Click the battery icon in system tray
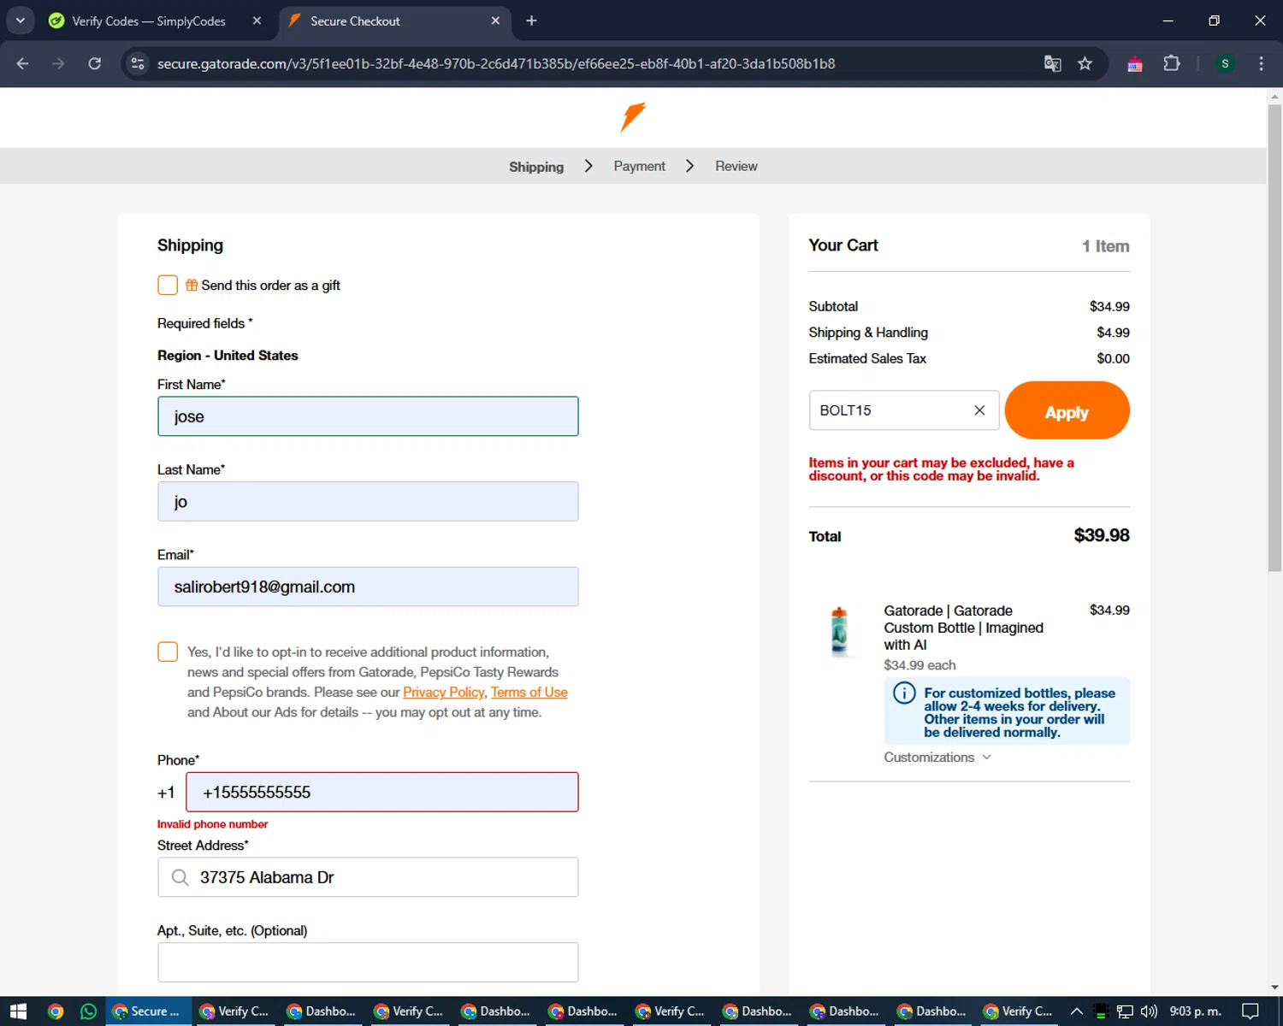The image size is (1283, 1026). 1101,1011
